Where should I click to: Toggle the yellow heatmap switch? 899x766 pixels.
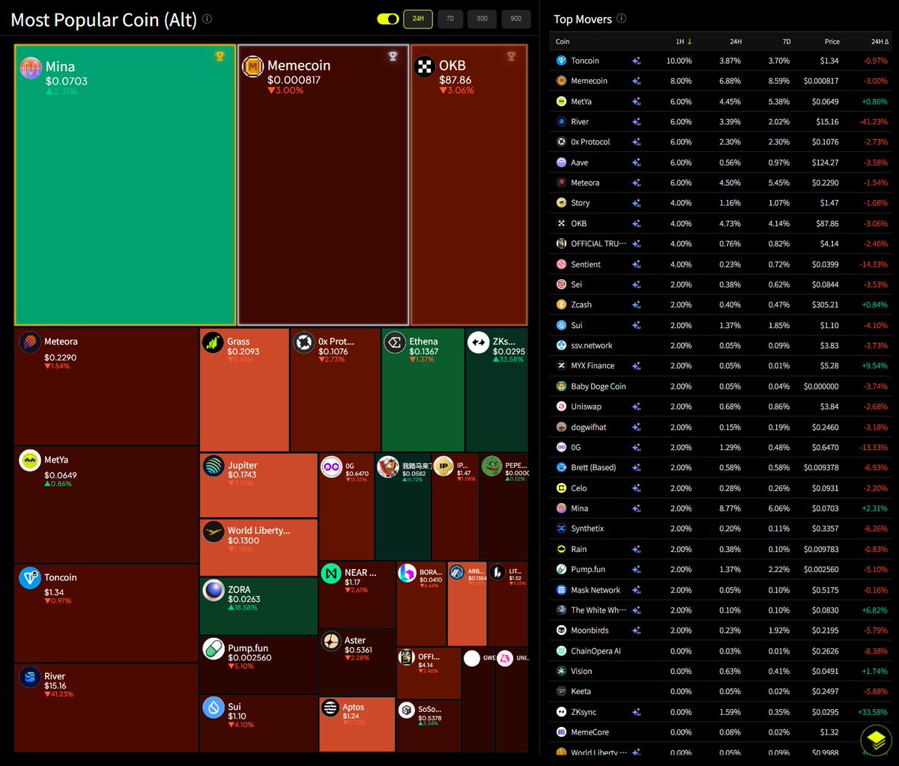coord(387,19)
